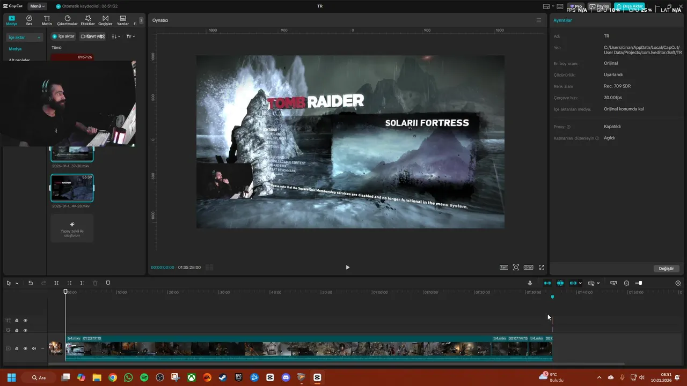Image resolution: width=687 pixels, height=386 pixels.
Task: Zoom out the timeline
Action: tap(626, 283)
